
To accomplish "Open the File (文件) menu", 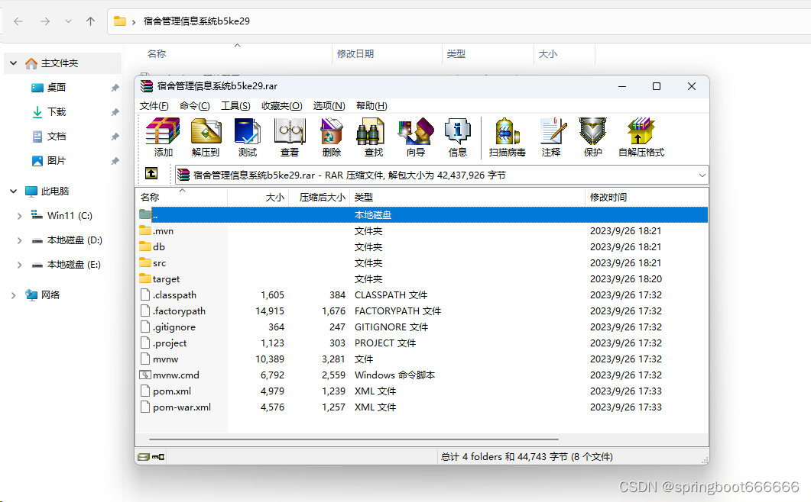I will pyautogui.click(x=154, y=106).
